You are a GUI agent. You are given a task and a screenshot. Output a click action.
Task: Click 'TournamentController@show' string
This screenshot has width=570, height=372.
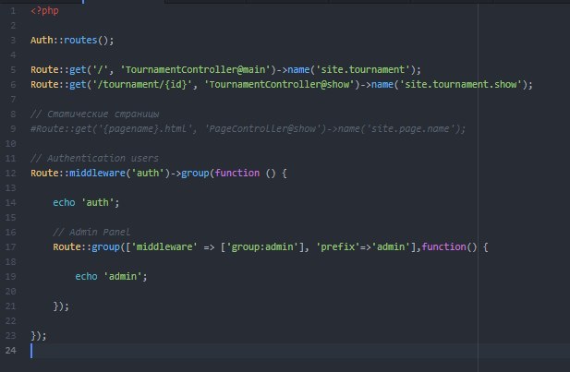coord(279,84)
